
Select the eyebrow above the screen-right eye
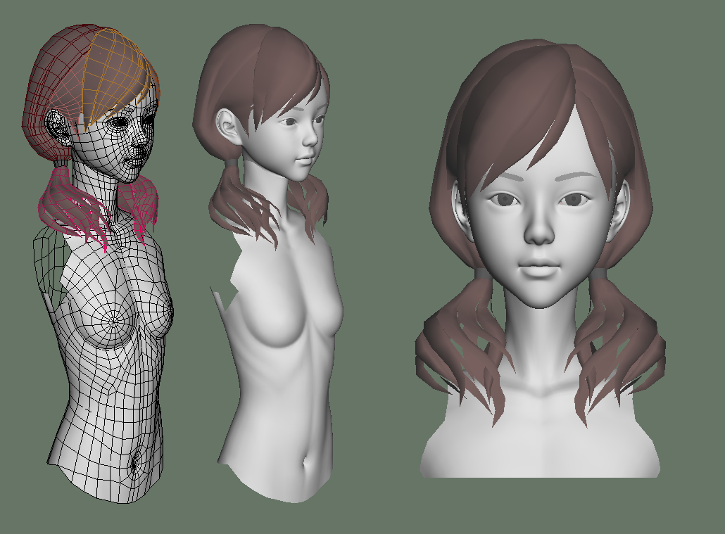click(x=577, y=177)
